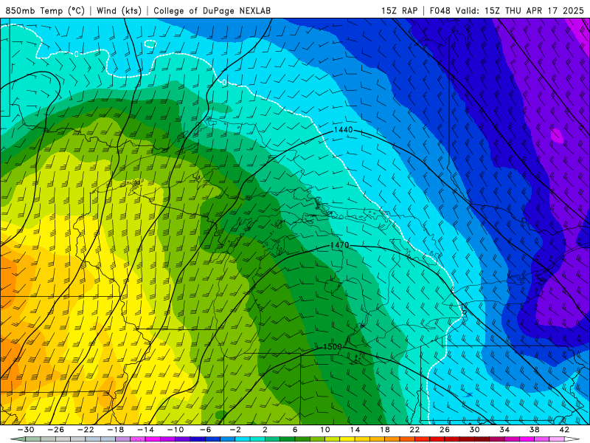Select the 1470 height contour label
590x443 pixels.
pos(339,245)
